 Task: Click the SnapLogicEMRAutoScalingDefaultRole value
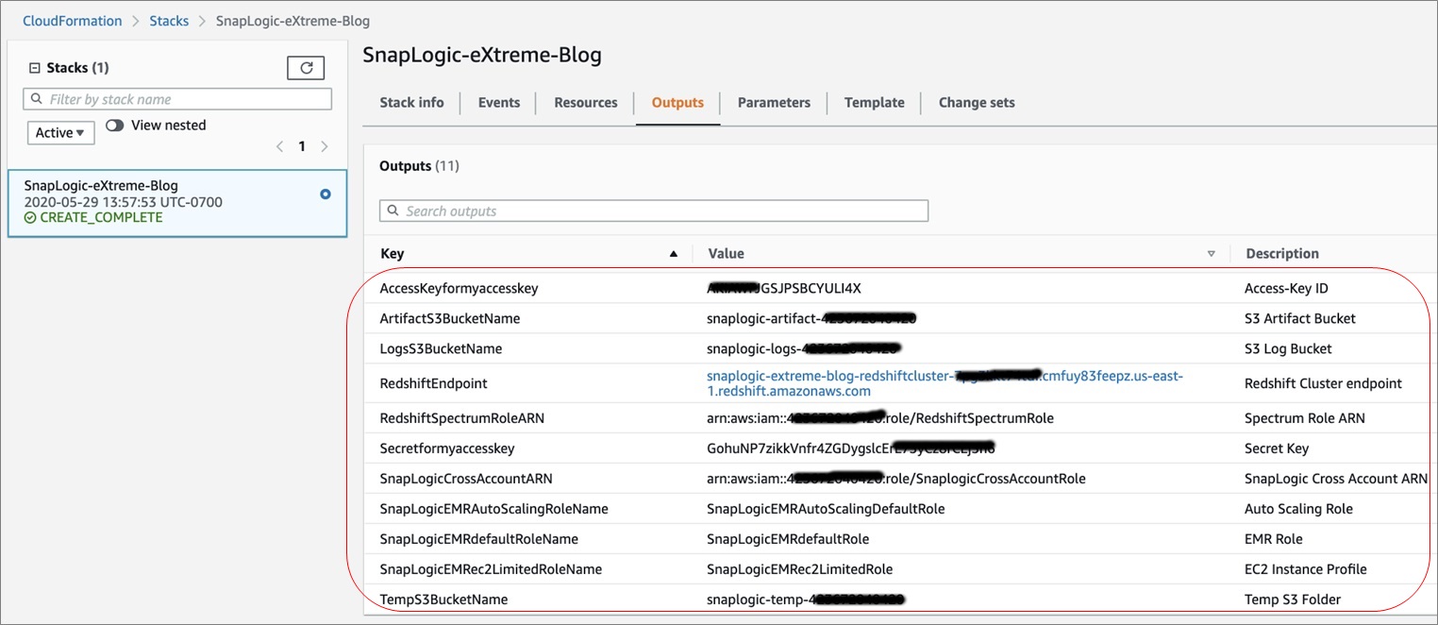point(826,509)
